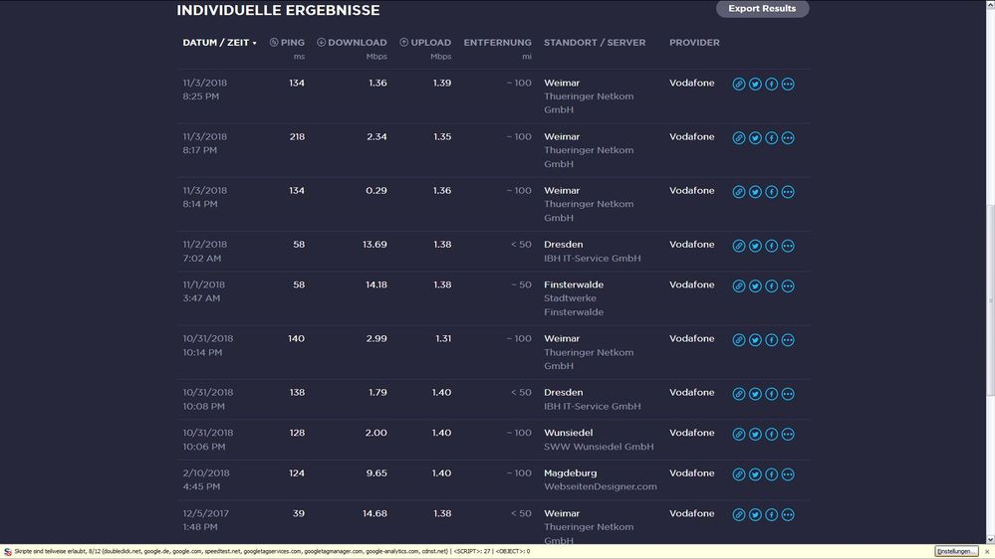Select server name WebseitenDesigner.com
The height and width of the screenshot is (559, 995).
(x=601, y=486)
